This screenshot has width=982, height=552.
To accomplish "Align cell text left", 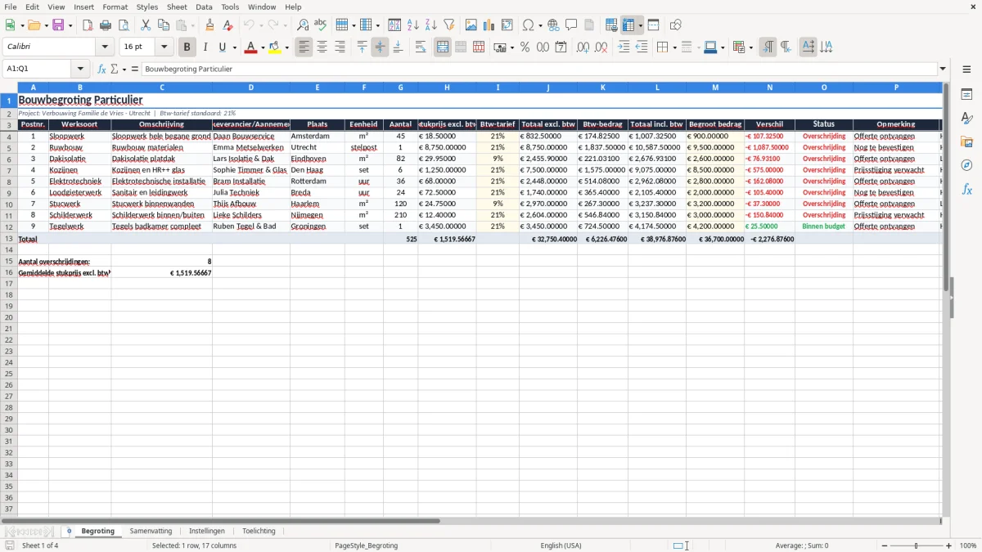I will (x=304, y=47).
